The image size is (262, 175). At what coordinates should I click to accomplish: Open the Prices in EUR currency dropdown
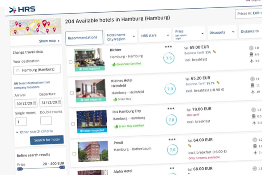coord(249,13)
